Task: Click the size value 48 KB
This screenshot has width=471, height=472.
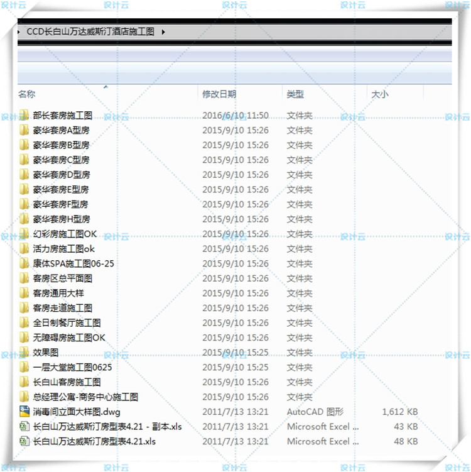Action: pyautogui.click(x=406, y=441)
